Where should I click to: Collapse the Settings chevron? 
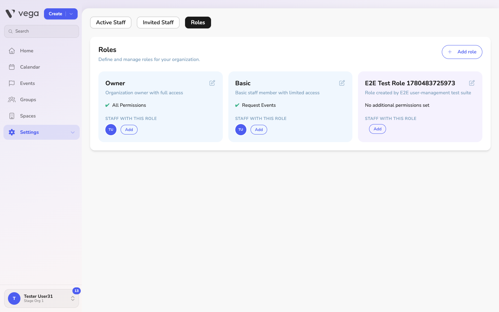[73, 132]
